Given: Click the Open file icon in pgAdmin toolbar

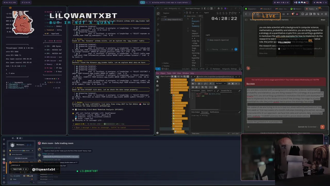Looking at the screenshot, I should [193, 83].
